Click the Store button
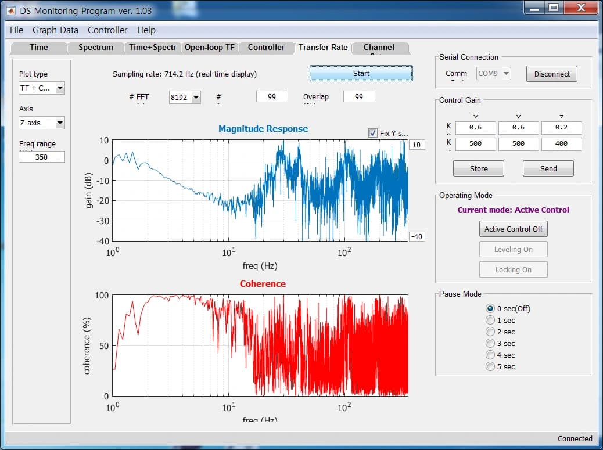 (x=479, y=169)
